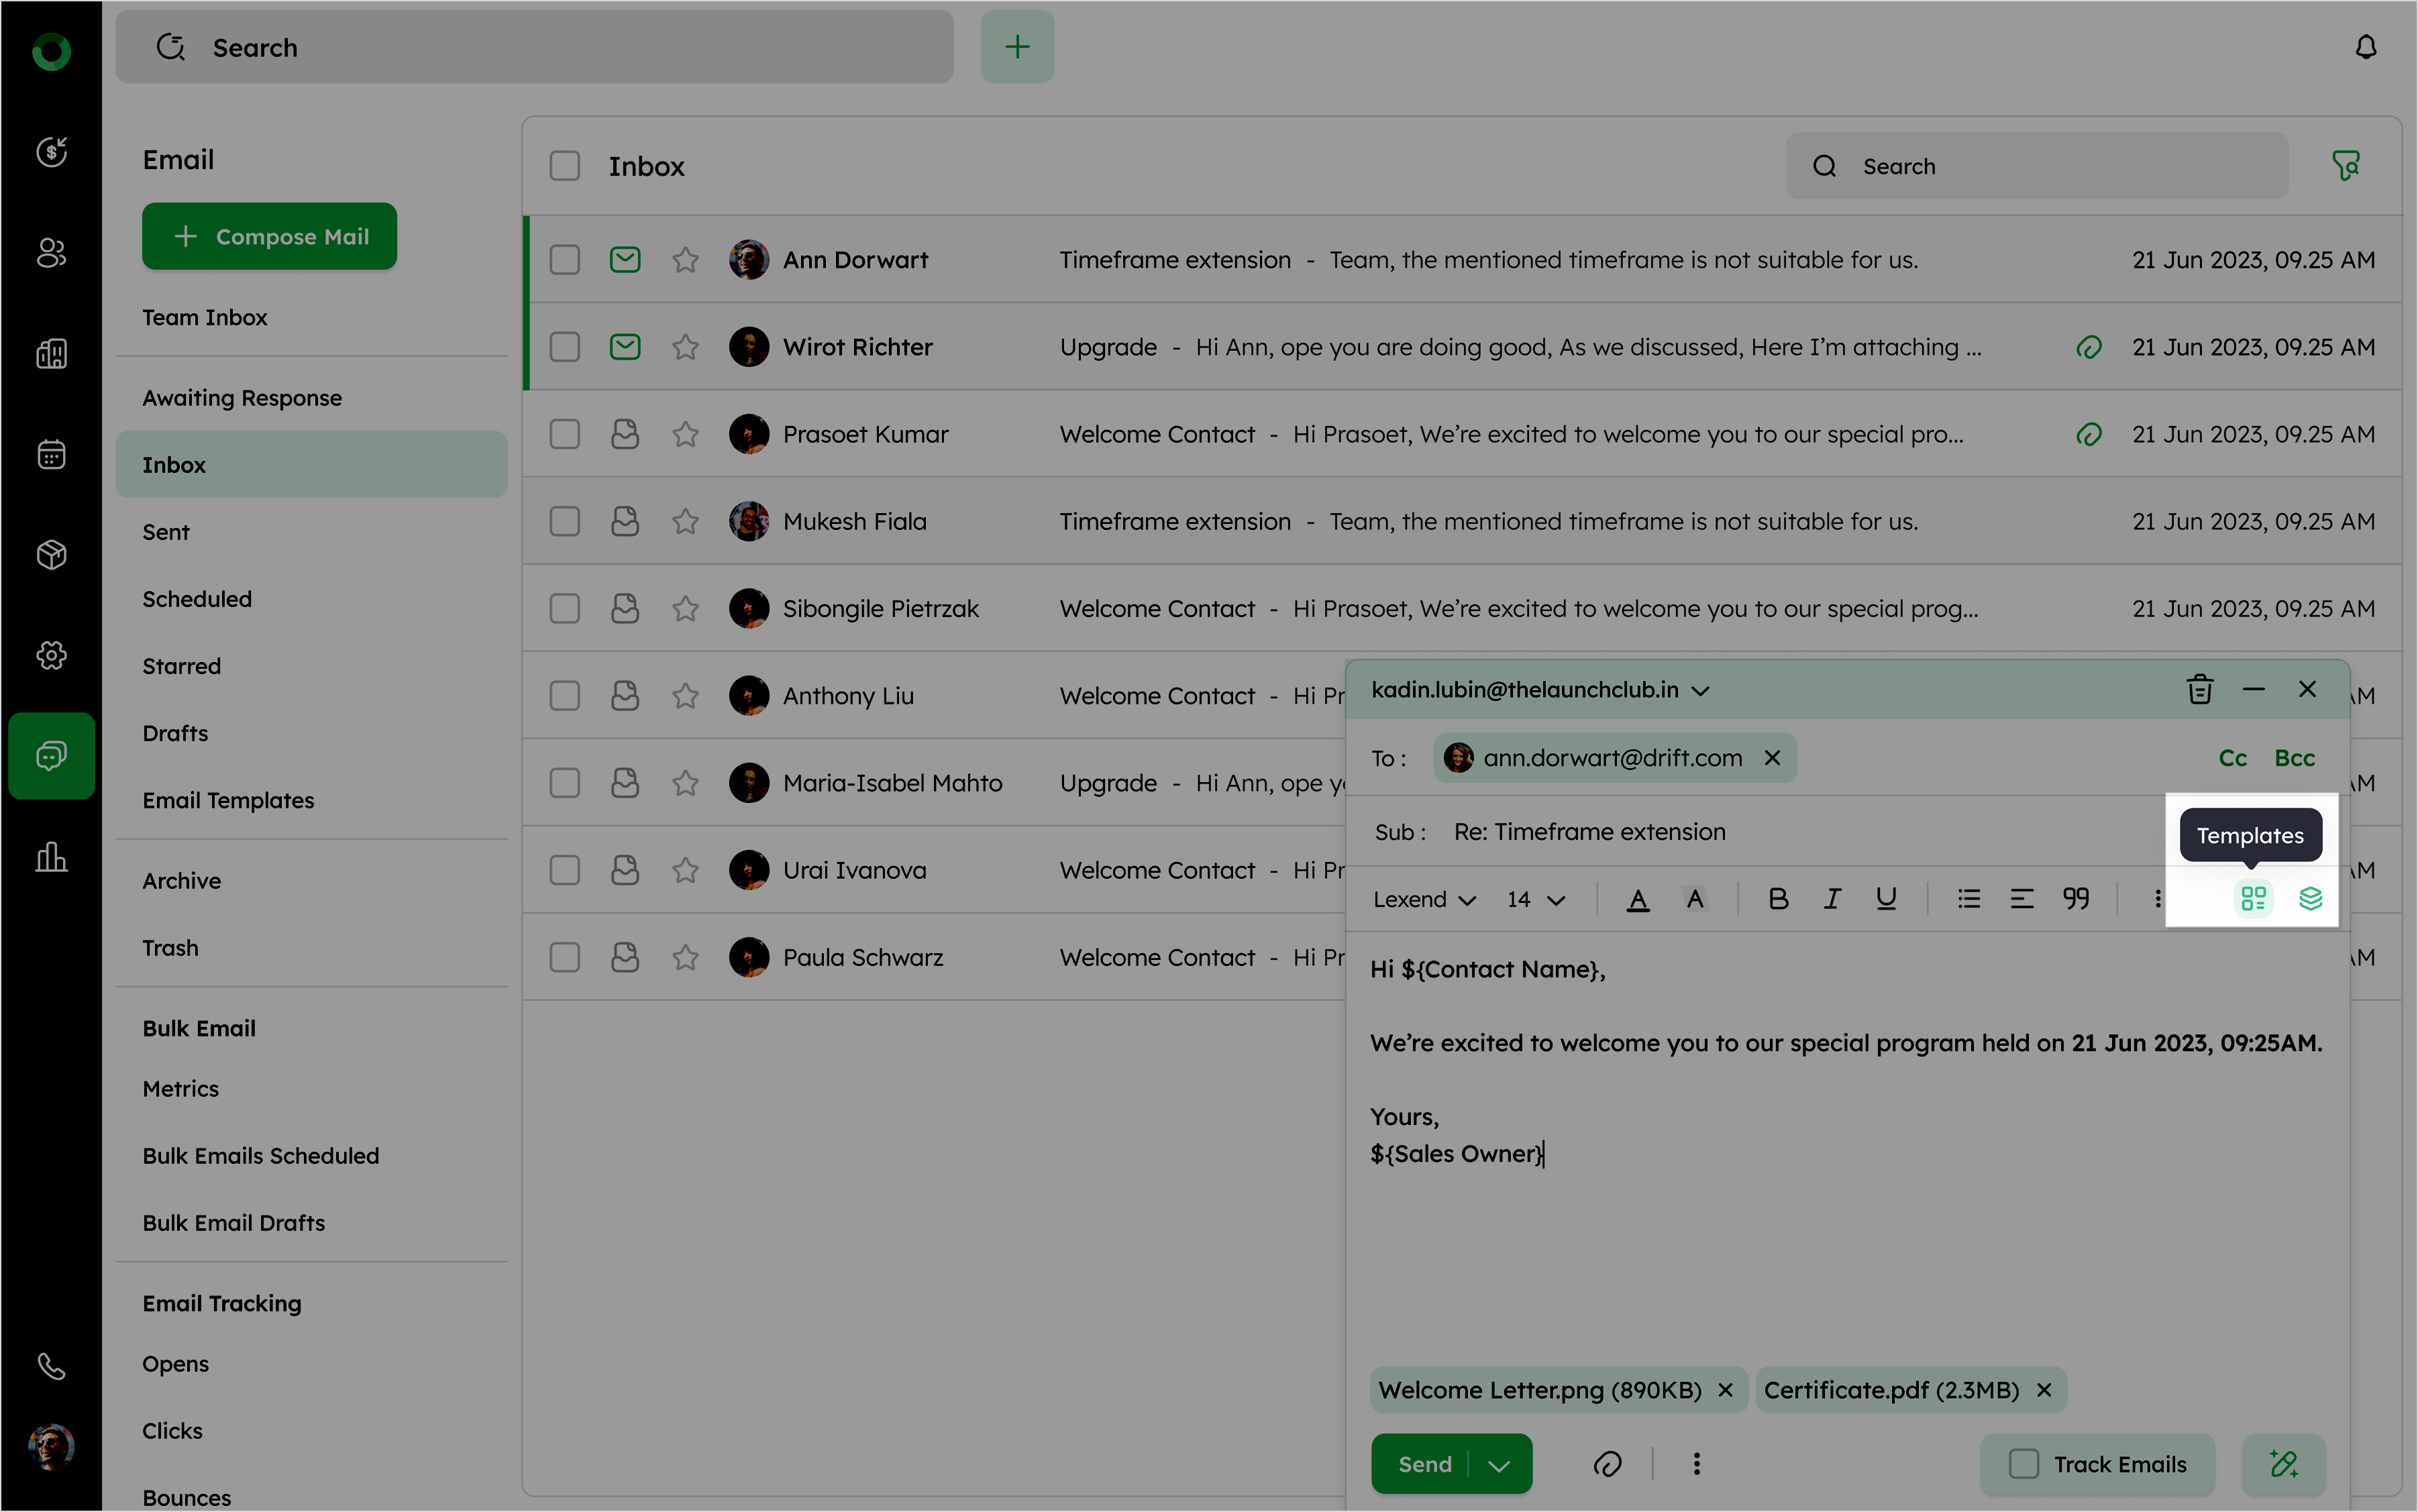This screenshot has width=2418, height=1512.
Task: Open the Lexend font family dropdown
Action: tap(1424, 899)
